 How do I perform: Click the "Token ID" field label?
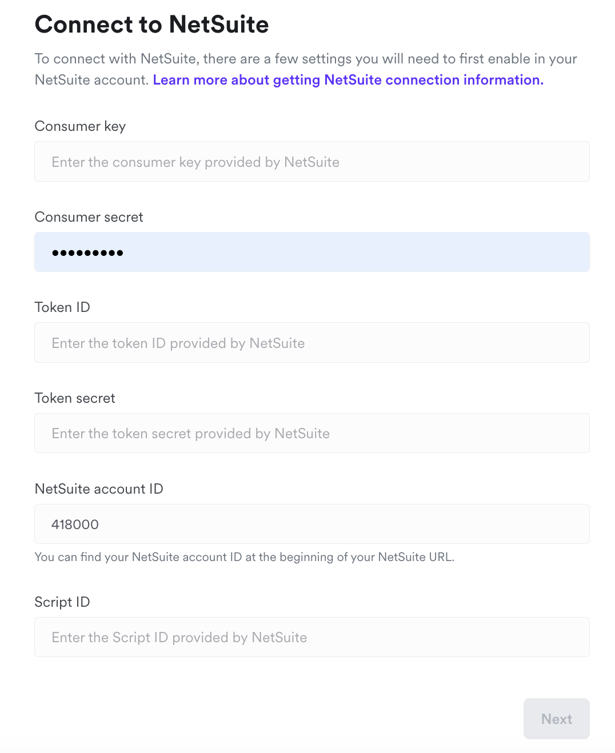pyautogui.click(x=62, y=307)
